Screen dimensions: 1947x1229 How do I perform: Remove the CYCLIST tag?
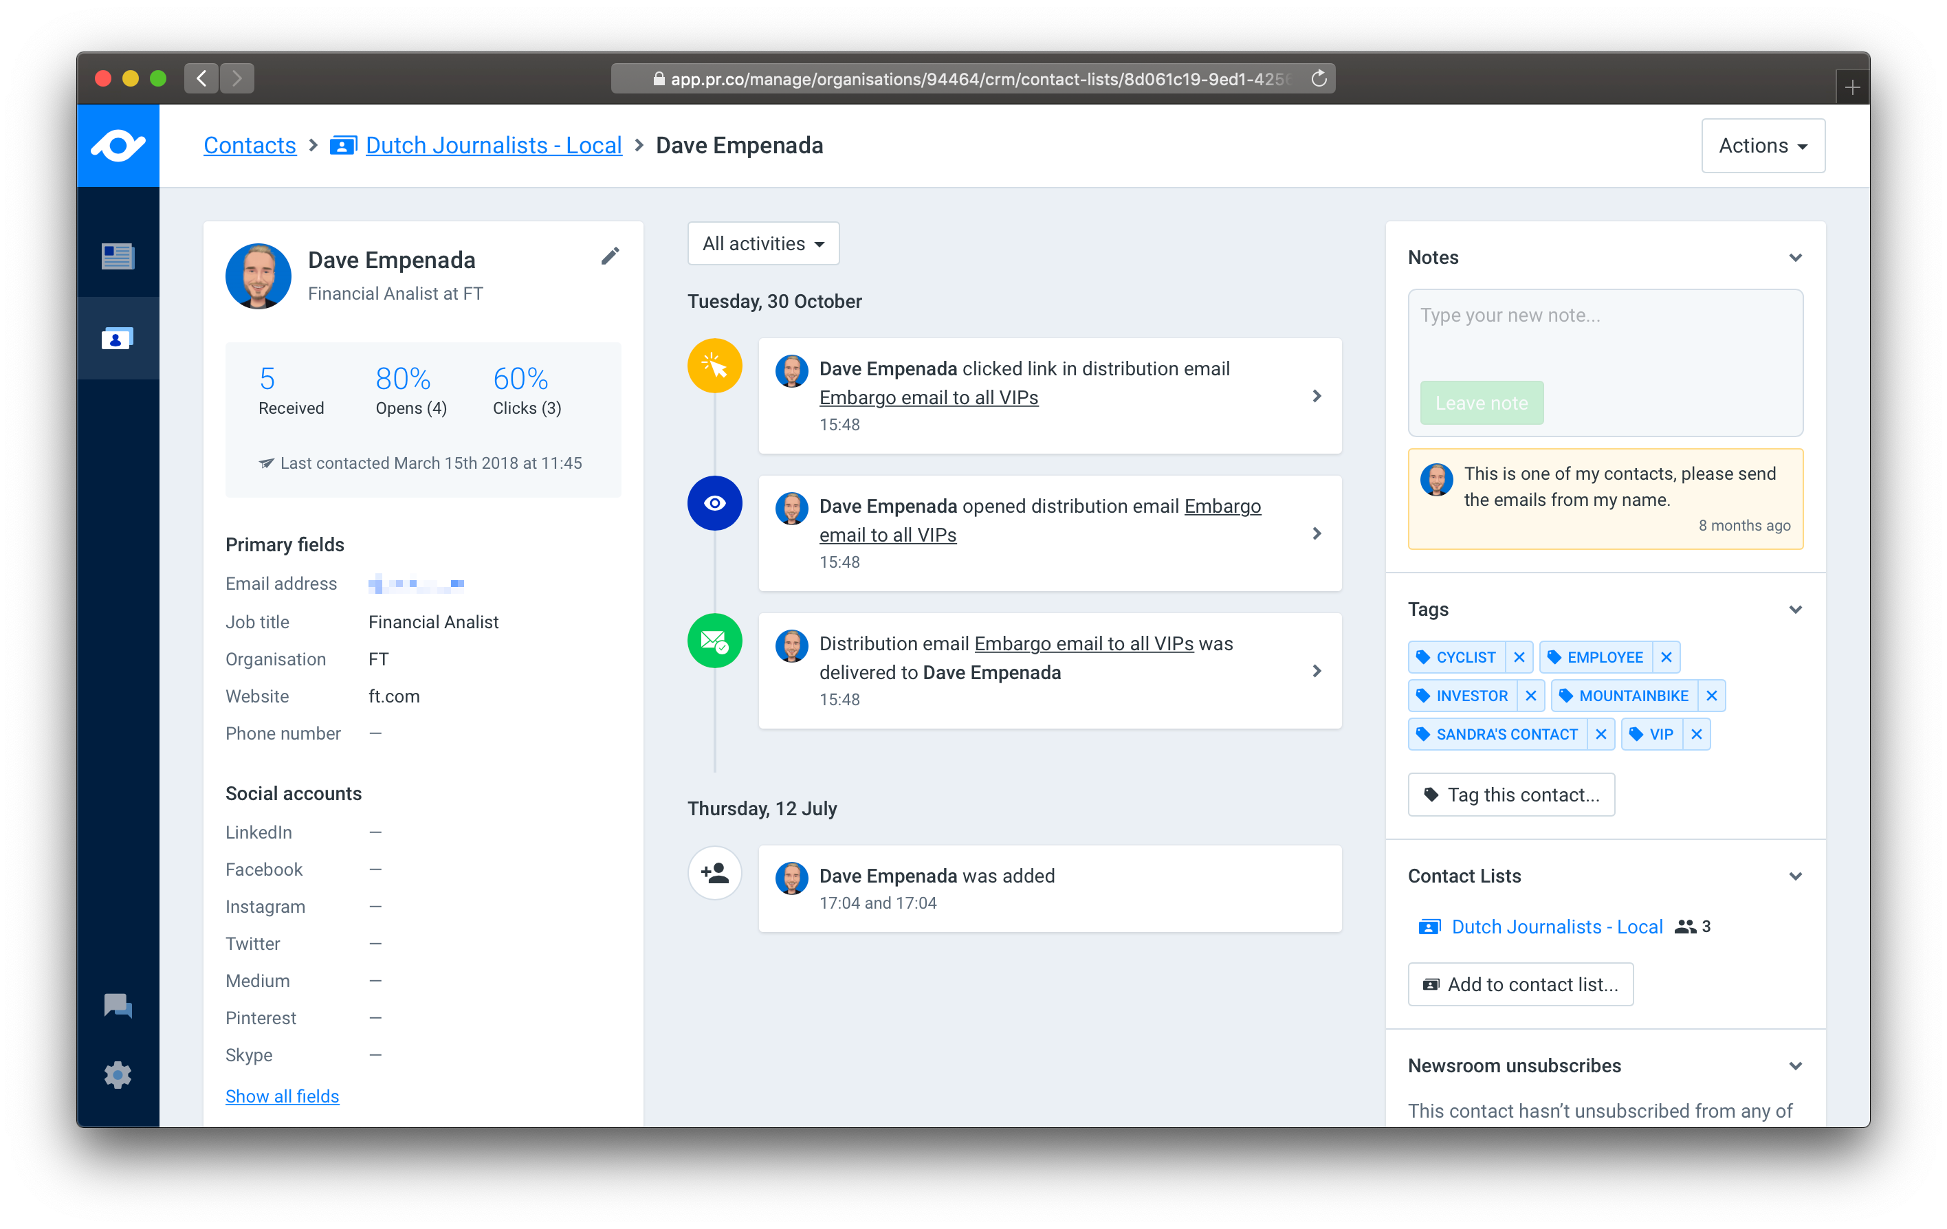pyautogui.click(x=1519, y=657)
